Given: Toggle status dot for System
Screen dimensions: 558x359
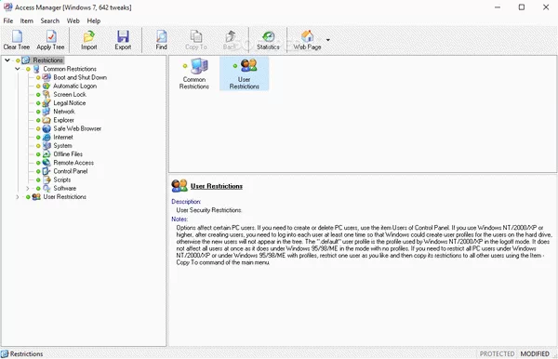Looking at the screenshot, I should 38,146.
